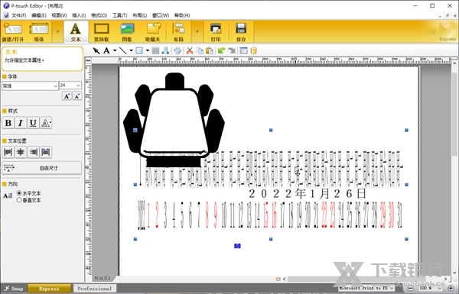Zoom out with minus button
The width and height of the screenshot is (459, 294).
(x=410, y=289)
